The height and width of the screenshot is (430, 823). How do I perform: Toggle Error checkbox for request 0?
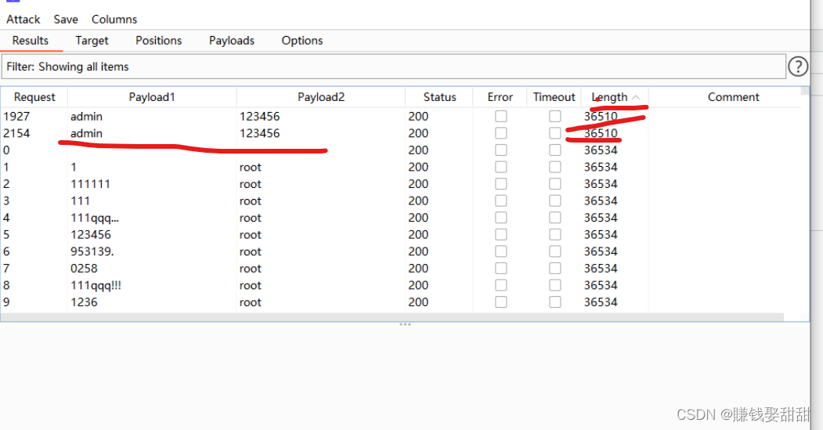point(500,150)
